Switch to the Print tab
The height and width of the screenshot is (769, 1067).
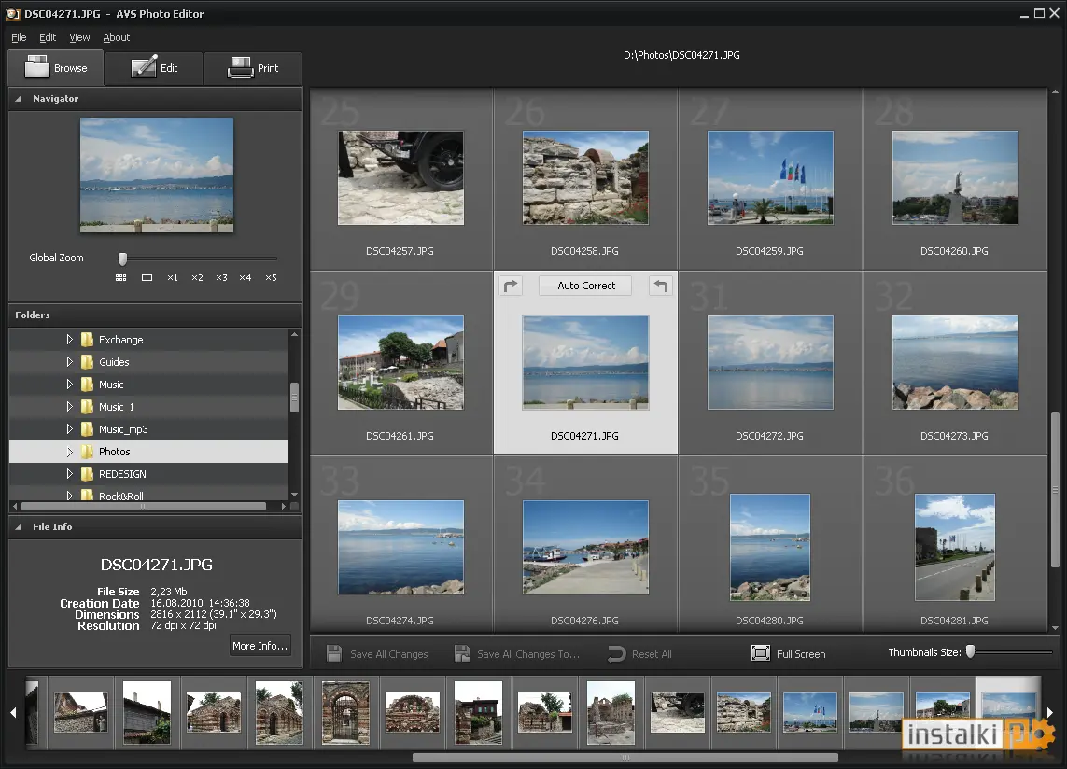tap(253, 68)
